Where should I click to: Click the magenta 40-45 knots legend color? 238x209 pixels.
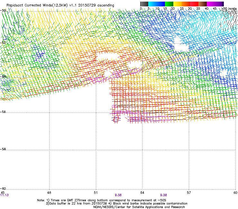click(211, 4)
